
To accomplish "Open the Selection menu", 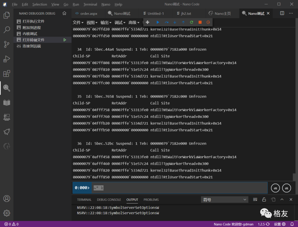I will point(39,4).
